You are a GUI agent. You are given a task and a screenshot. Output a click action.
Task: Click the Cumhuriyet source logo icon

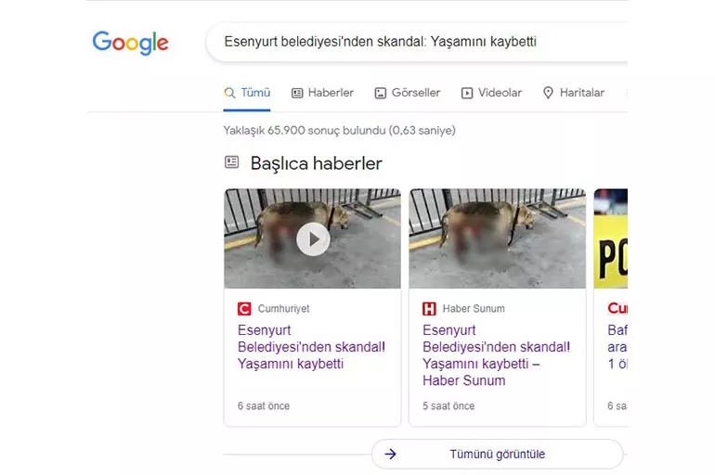click(244, 309)
